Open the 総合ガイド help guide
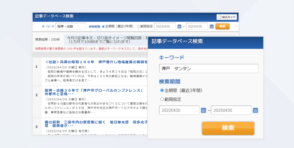Image resolution: width=294 pixels, height=148 pixels. pos(227,17)
